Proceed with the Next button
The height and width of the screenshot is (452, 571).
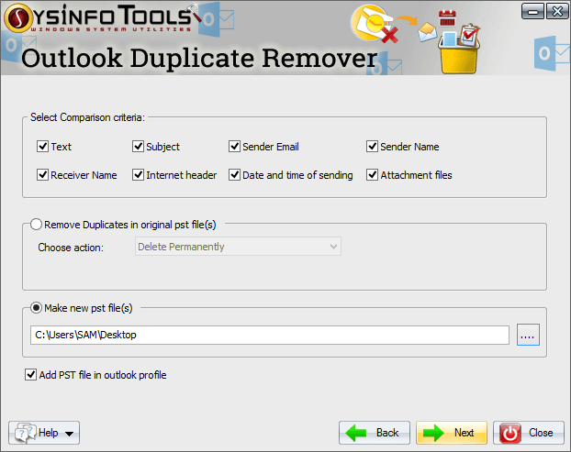451,433
